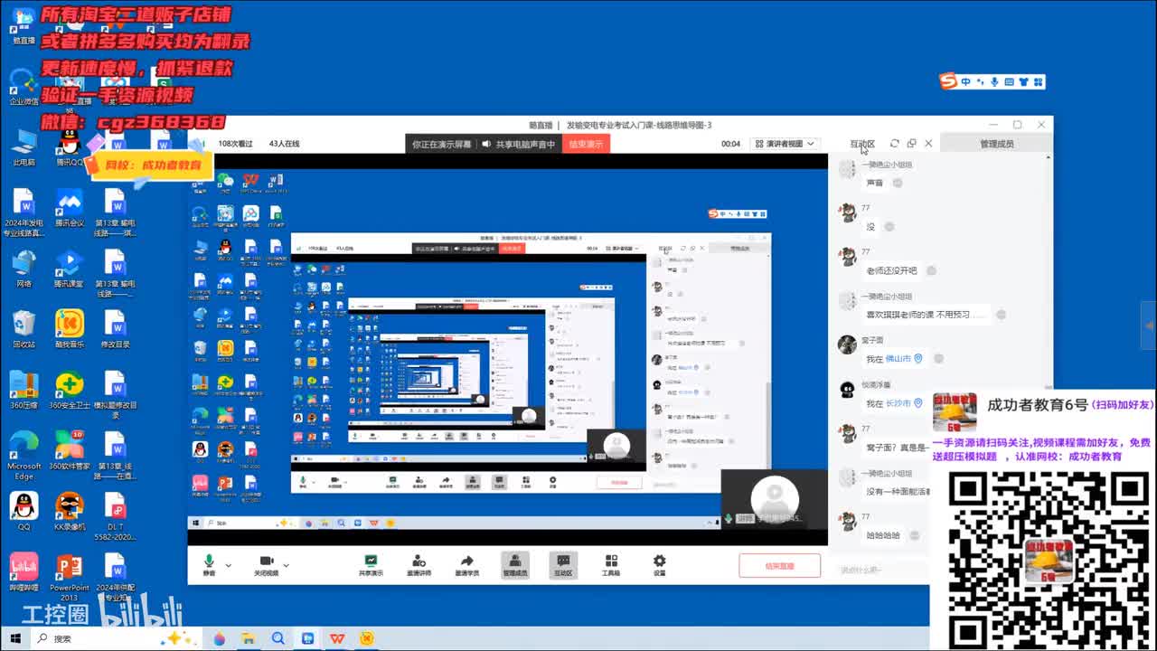Click the 43人在线 online count
This screenshot has height=651, width=1157.
284,144
